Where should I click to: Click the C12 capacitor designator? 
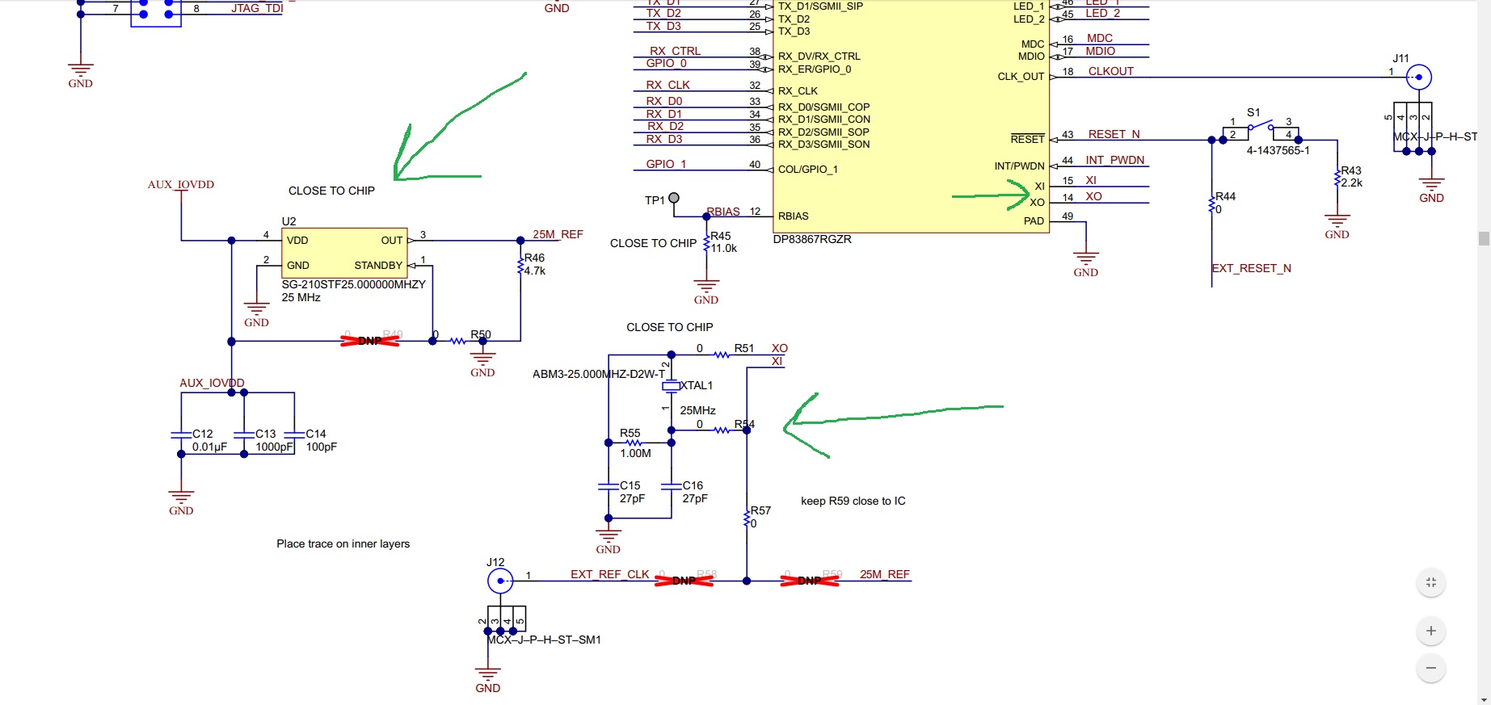point(203,434)
